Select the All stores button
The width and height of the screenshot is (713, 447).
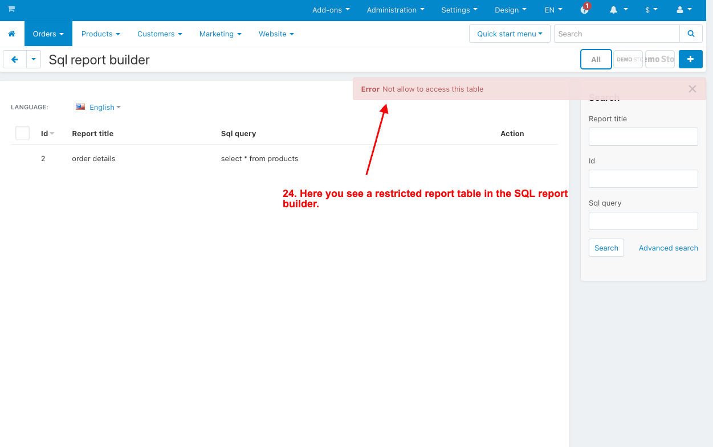point(596,59)
